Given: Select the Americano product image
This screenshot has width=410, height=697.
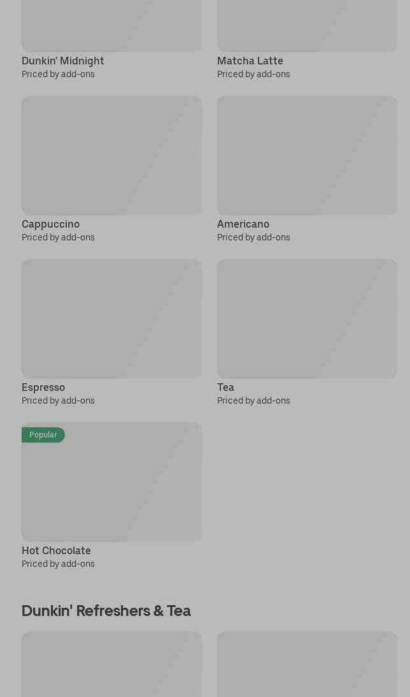Looking at the screenshot, I should coord(307,156).
